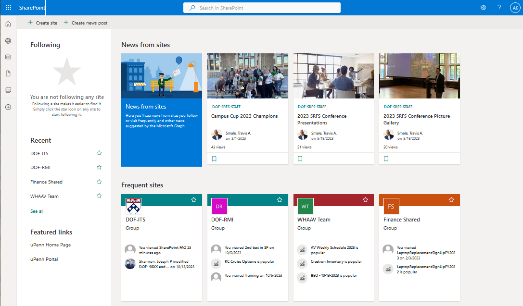Click the blue News from sites info card
Viewport: 523px width, 306px height.
(162, 110)
